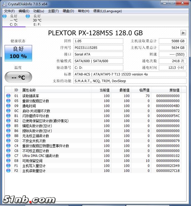The width and height of the screenshot is (191, 206).
Task: Click the serial number field P02331115285
Action: pyautogui.click(x=98, y=48)
